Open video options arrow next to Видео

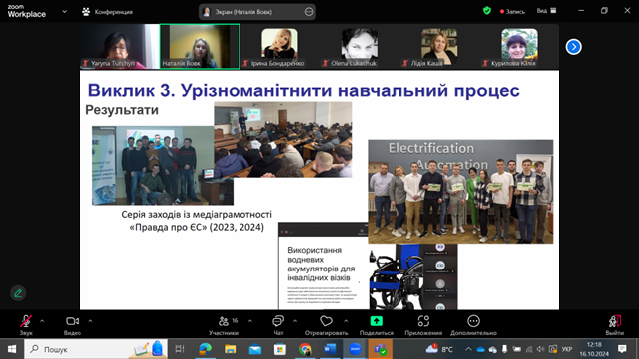(x=90, y=321)
